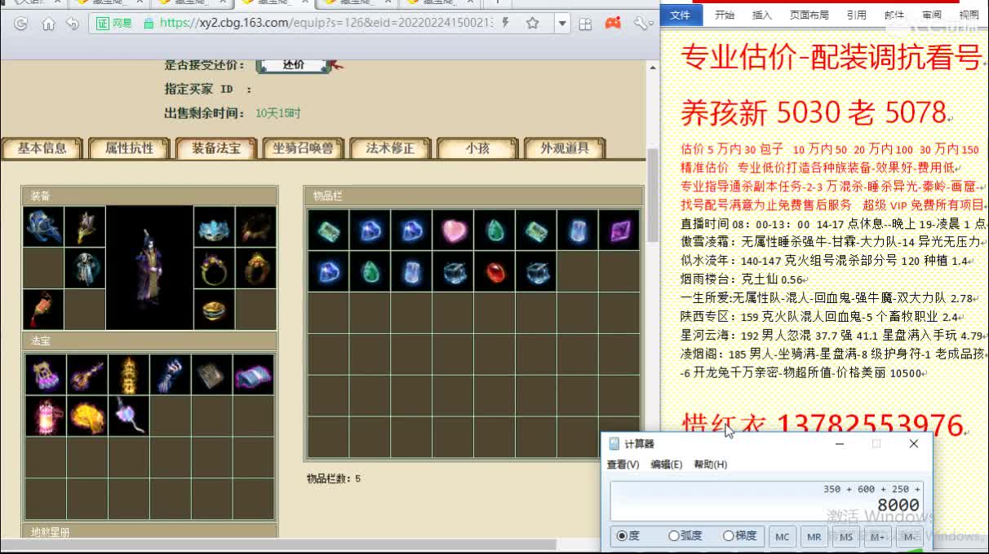
Task: Switch to 坐骑召唤兽 tab
Action: pyautogui.click(x=303, y=148)
